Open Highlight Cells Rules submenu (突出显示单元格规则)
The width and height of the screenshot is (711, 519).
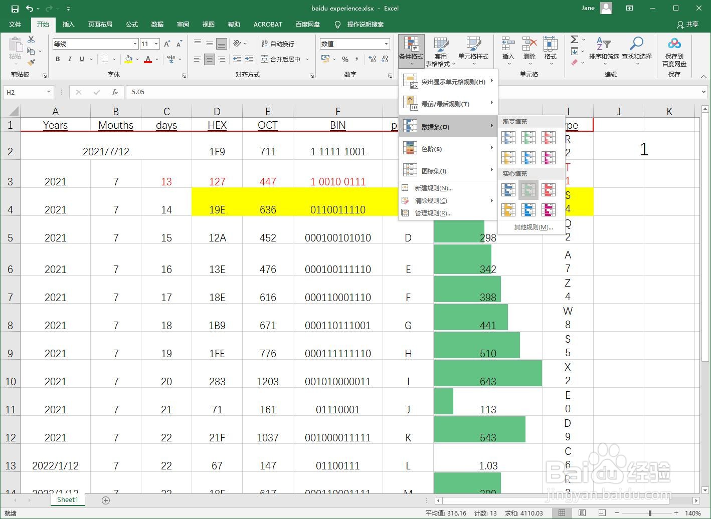[x=448, y=82]
